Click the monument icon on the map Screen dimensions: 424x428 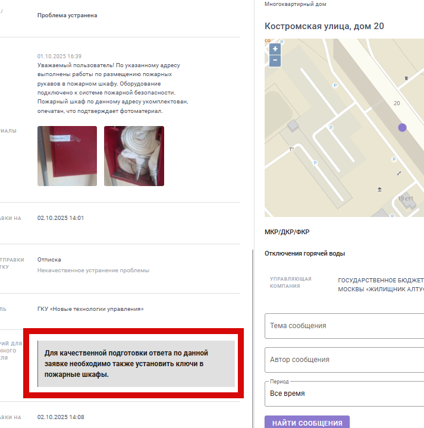tap(291, 149)
